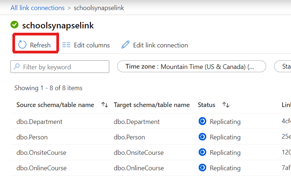
Task: Sort the Status column using its arrows
Action: pos(226,105)
